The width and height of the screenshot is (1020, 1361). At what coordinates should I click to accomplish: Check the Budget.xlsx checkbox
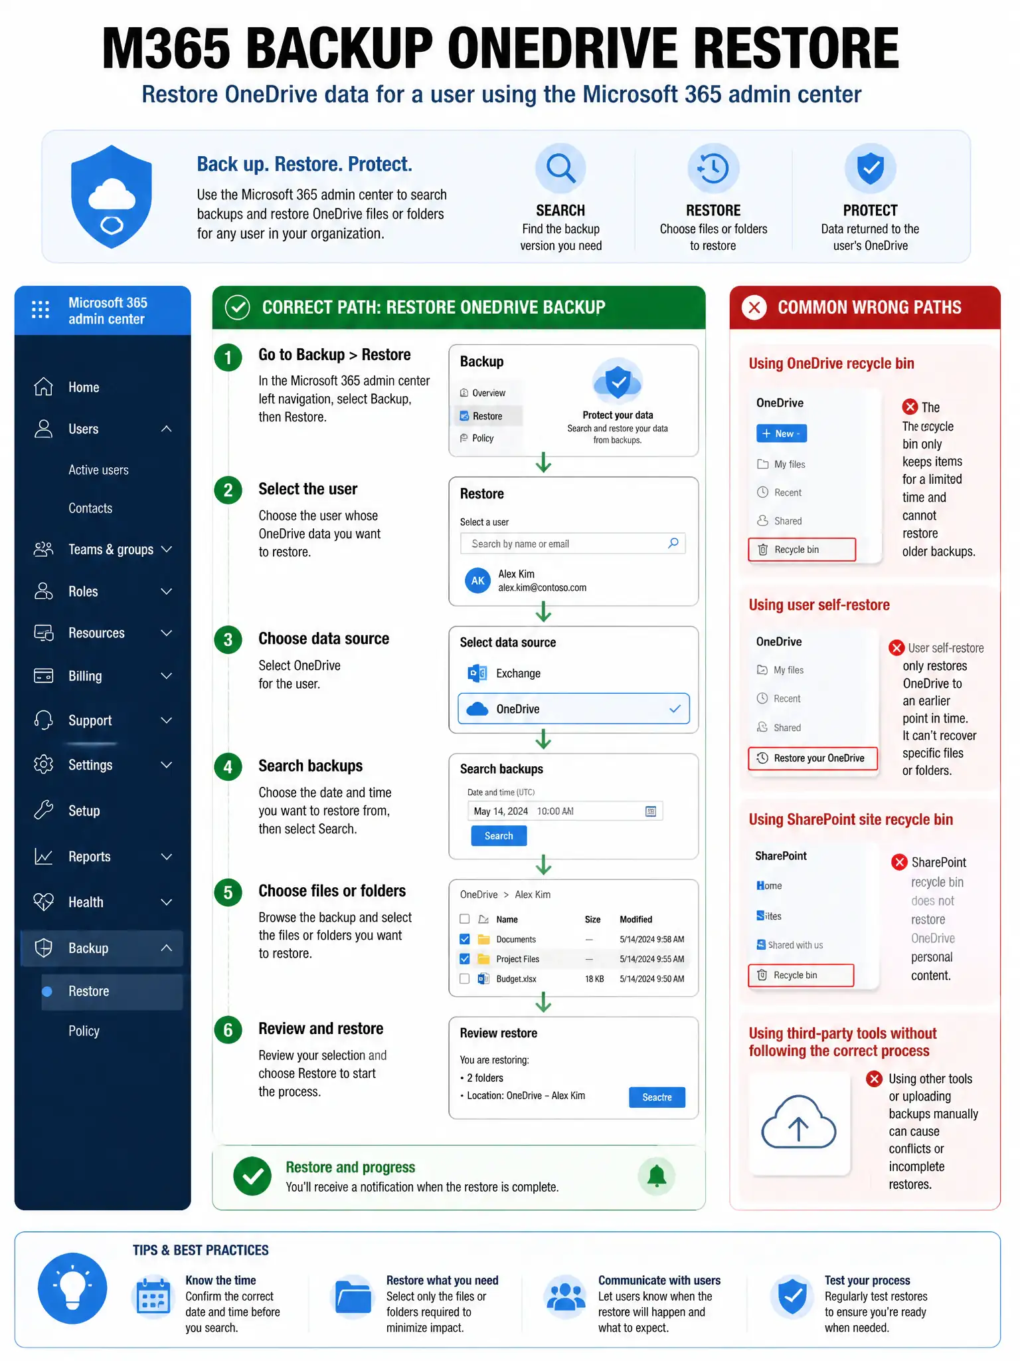[x=465, y=979]
